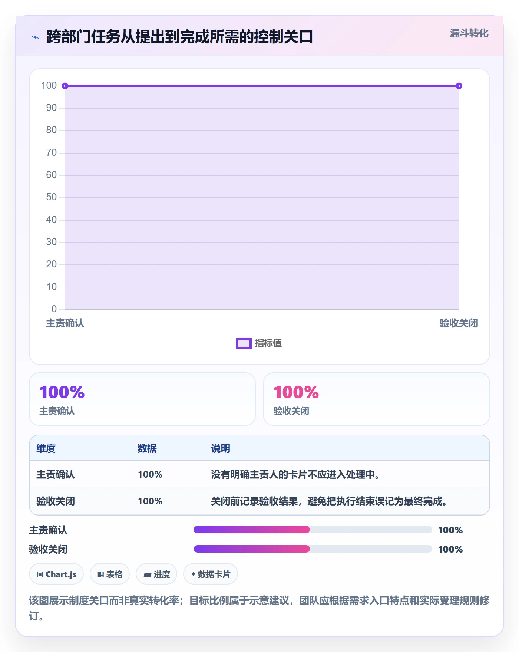
Task: Click the Chart.js chip
Action: 56,574
